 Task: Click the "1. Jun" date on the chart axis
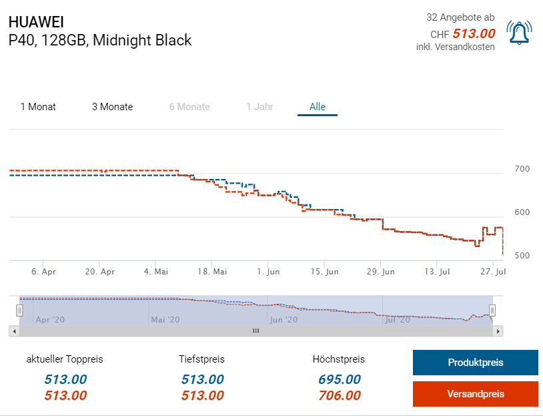(x=268, y=272)
